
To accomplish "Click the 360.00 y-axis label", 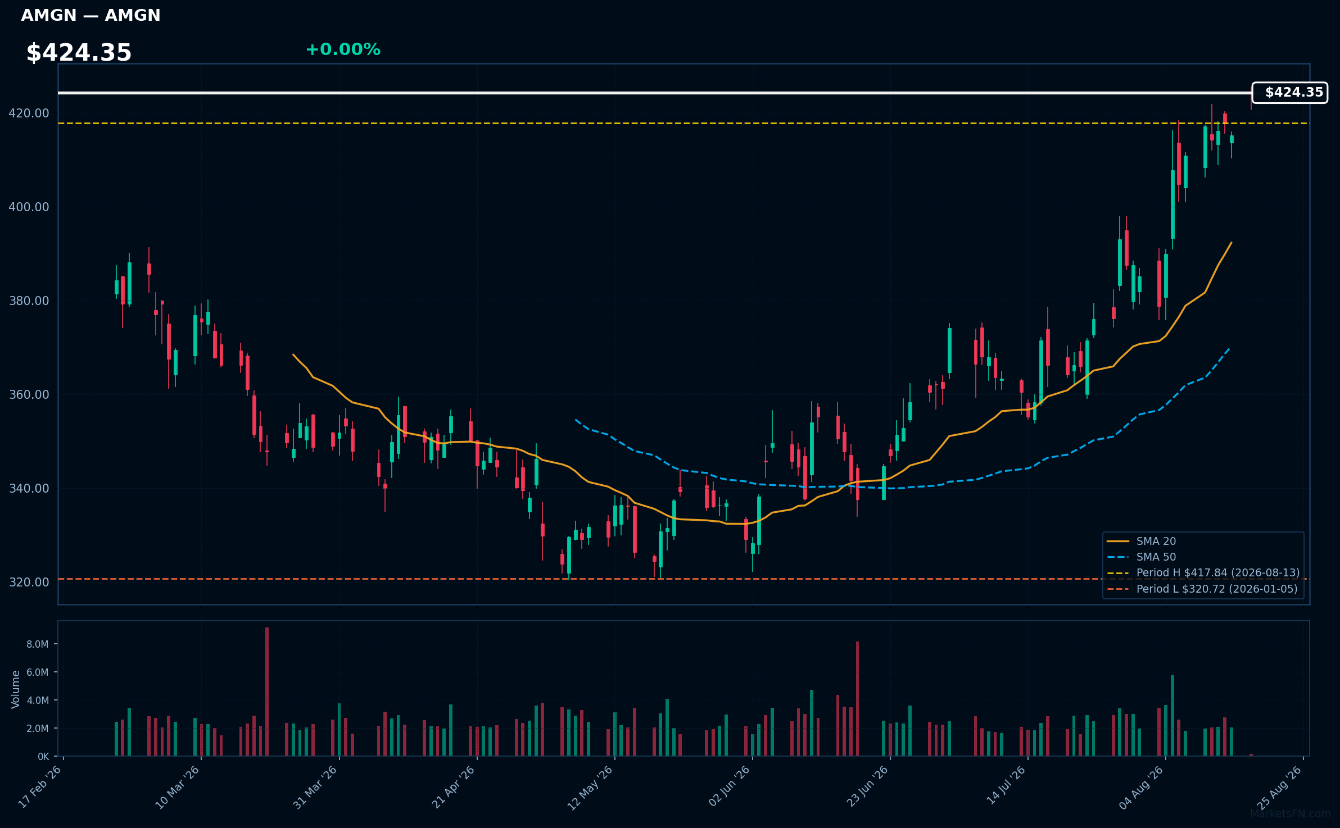I will click(x=29, y=395).
